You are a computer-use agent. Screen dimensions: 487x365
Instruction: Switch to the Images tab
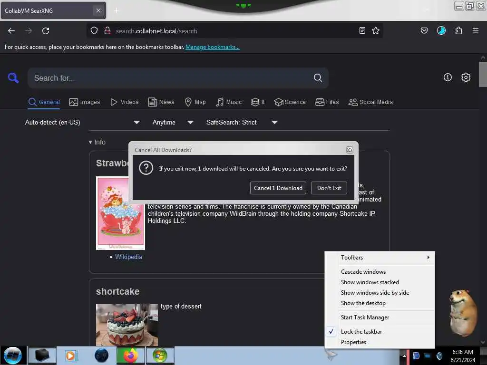(x=85, y=102)
